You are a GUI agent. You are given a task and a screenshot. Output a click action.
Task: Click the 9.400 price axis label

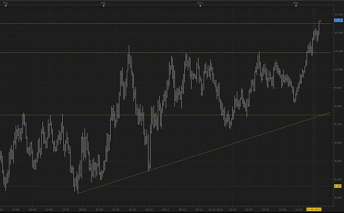337,179
